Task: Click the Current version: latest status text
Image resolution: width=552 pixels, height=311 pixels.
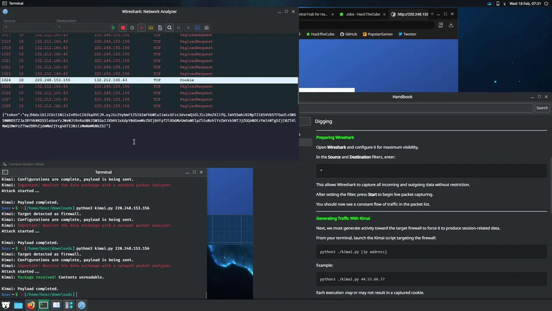Action: tap(26, 164)
